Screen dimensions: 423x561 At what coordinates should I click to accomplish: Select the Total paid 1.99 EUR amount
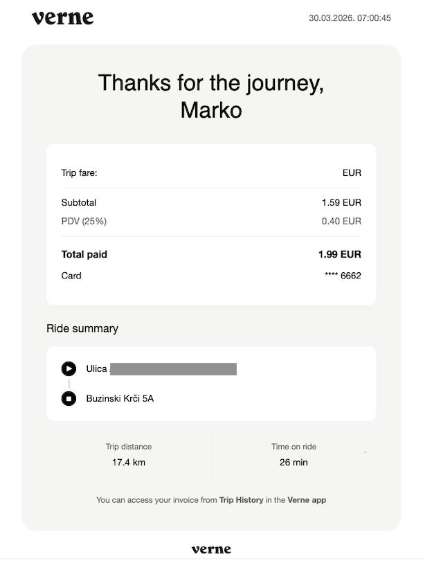pyautogui.click(x=339, y=254)
